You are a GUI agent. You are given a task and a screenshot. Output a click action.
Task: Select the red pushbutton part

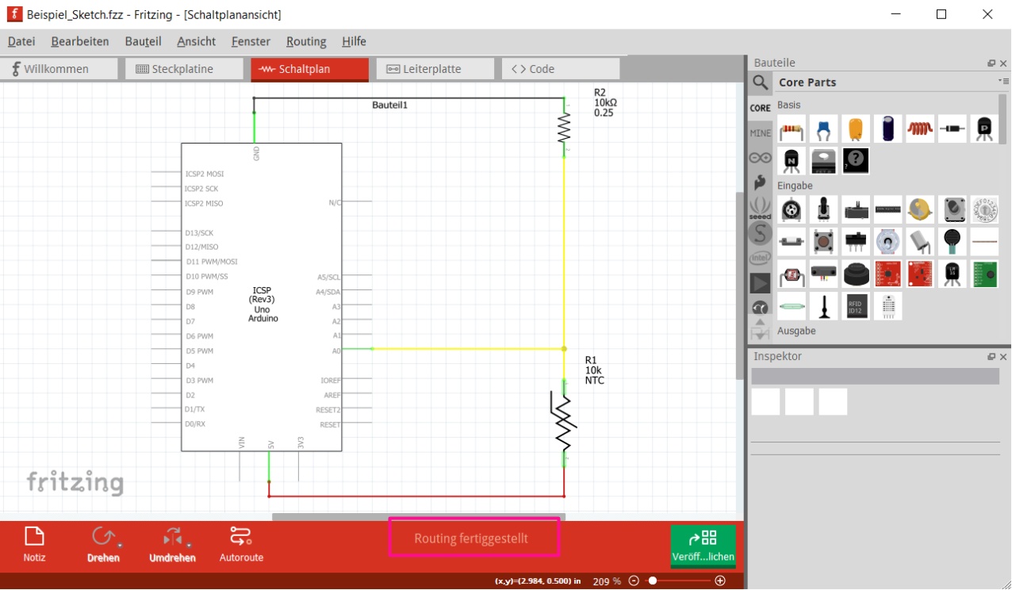824,241
